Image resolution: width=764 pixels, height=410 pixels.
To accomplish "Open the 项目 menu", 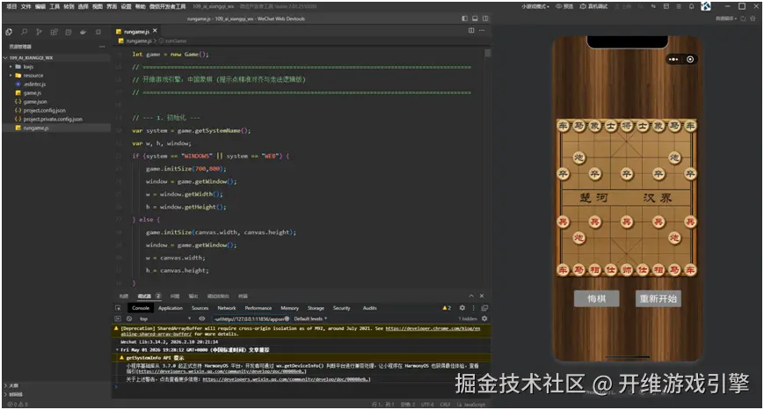I will [11, 6].
